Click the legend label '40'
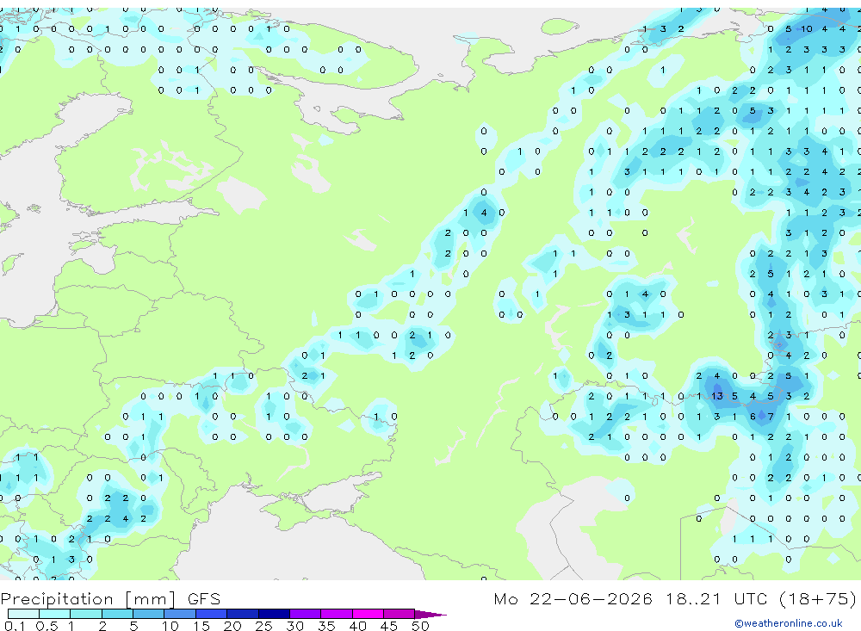 point(357,626)
